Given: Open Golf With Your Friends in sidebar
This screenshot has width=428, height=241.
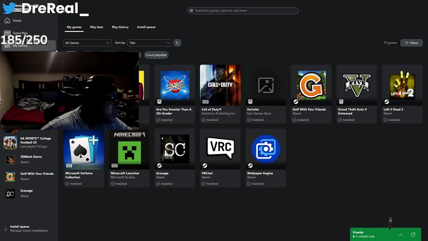Looking at the screenshot, I should click(x=29, y=176).
